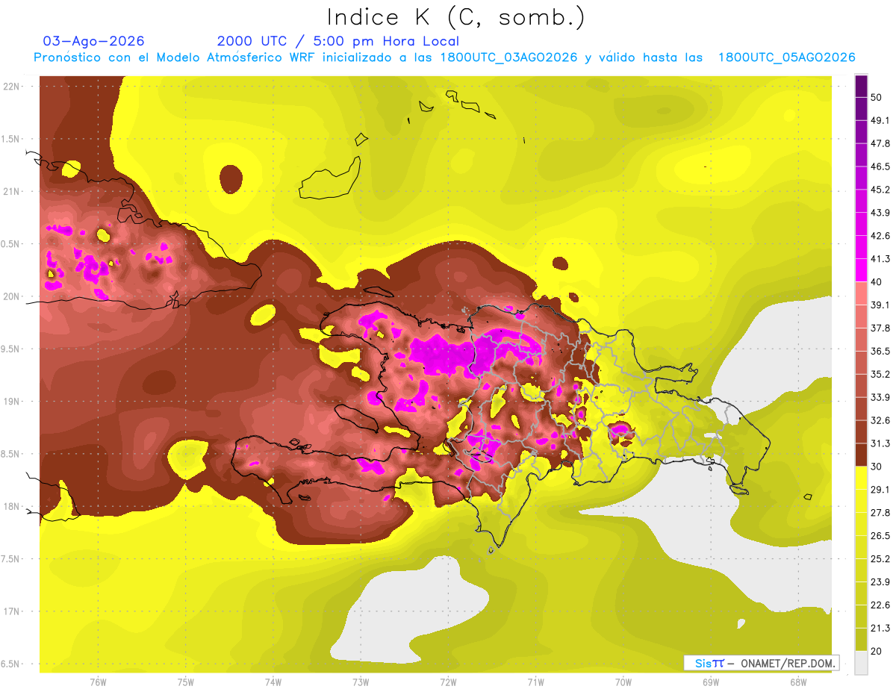This screenshot has width=896, height=692.
Task: Click the longitude axis label "73W"
Action: click(361, 682)
